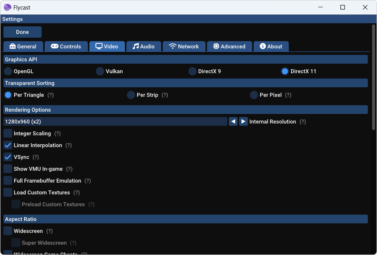
Task: Toggle Preload Custom Textures checkbox
Action: tap(16, 204)
